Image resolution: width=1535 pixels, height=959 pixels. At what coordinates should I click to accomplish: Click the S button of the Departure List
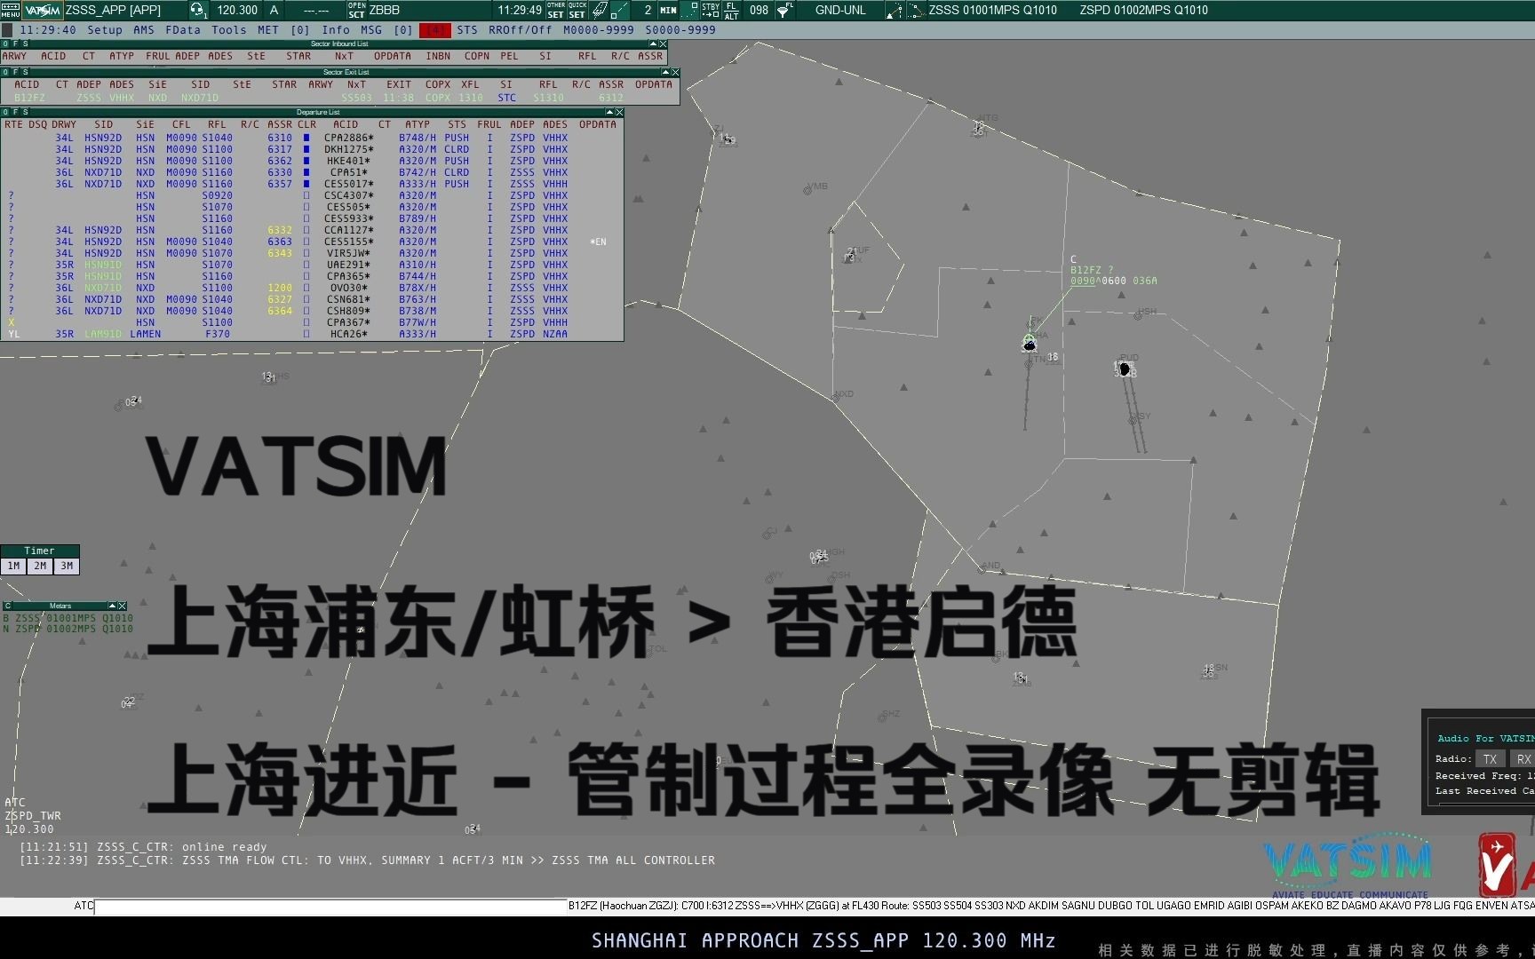click(25, 113)
